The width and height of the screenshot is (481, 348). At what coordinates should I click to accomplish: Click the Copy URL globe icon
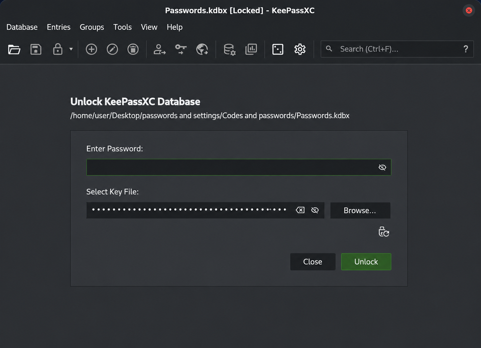point(202,49)
